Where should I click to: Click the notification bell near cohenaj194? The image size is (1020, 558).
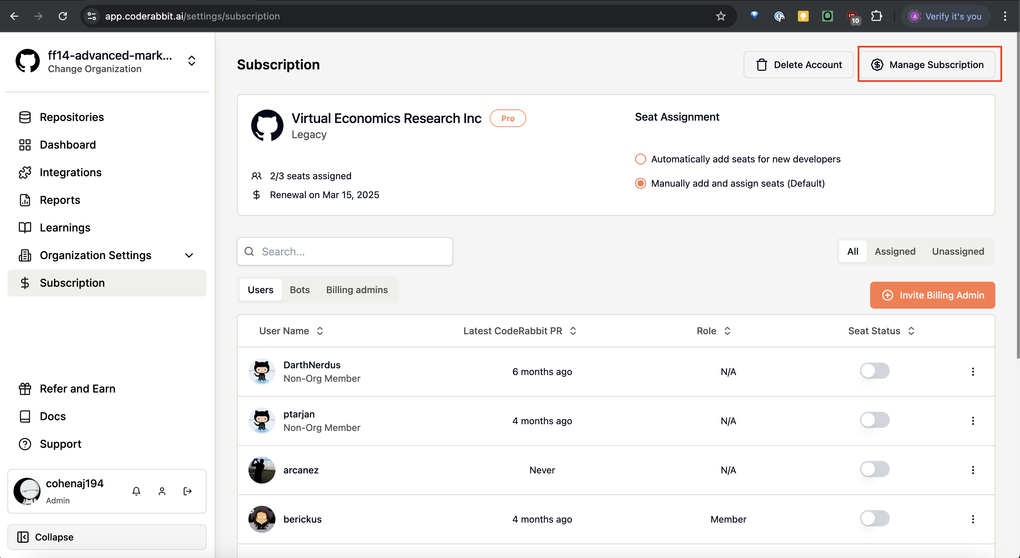[136, 491]
